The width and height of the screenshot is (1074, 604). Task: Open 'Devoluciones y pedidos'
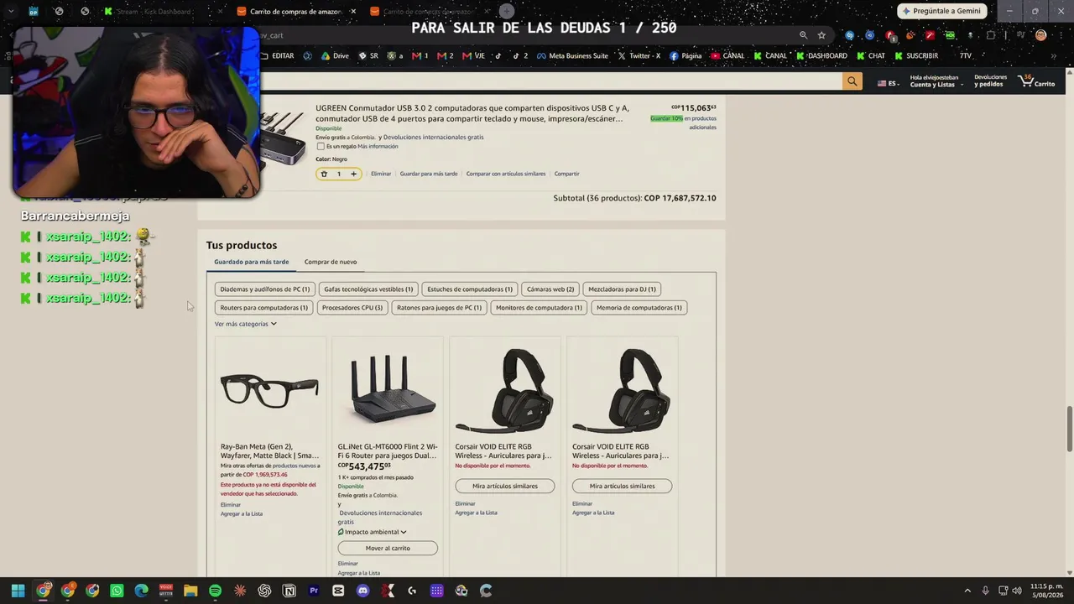point(990,81)
